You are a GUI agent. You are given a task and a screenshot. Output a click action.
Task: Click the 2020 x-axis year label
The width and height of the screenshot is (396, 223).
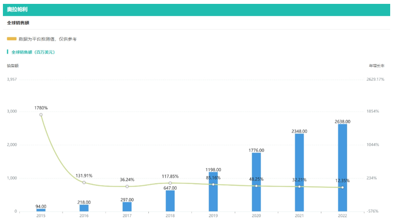(256, 216)
